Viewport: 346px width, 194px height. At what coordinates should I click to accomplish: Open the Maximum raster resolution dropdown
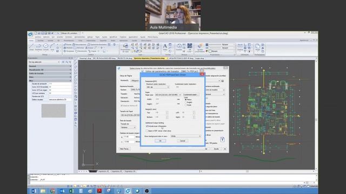[158, 87]
